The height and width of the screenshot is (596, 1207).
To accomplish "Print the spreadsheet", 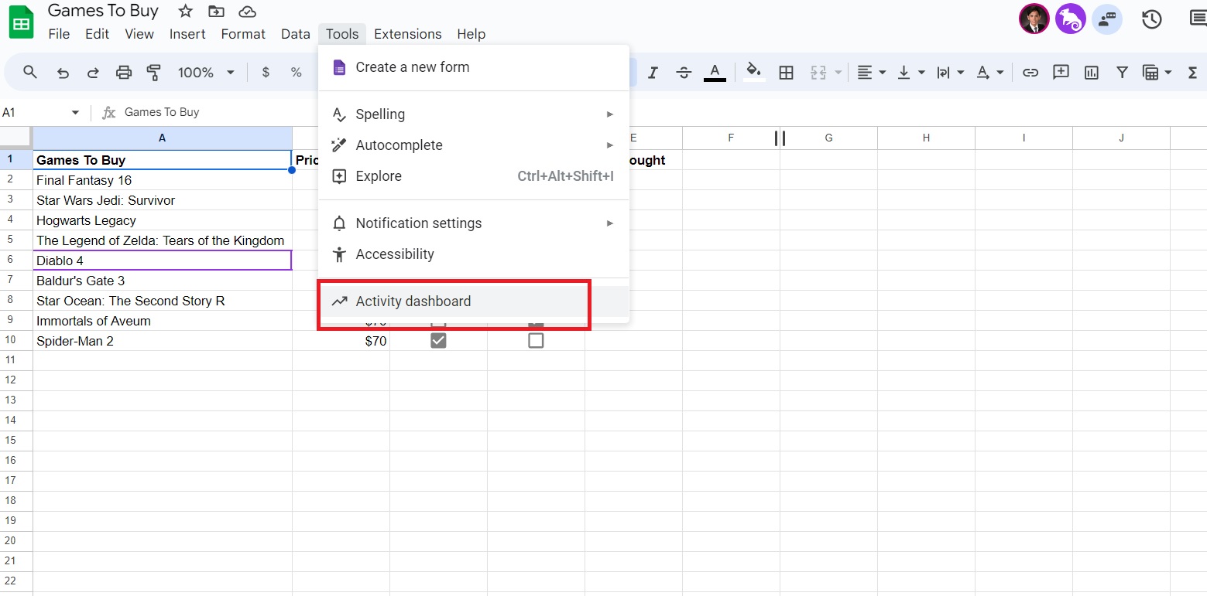I will click(123, 73).
